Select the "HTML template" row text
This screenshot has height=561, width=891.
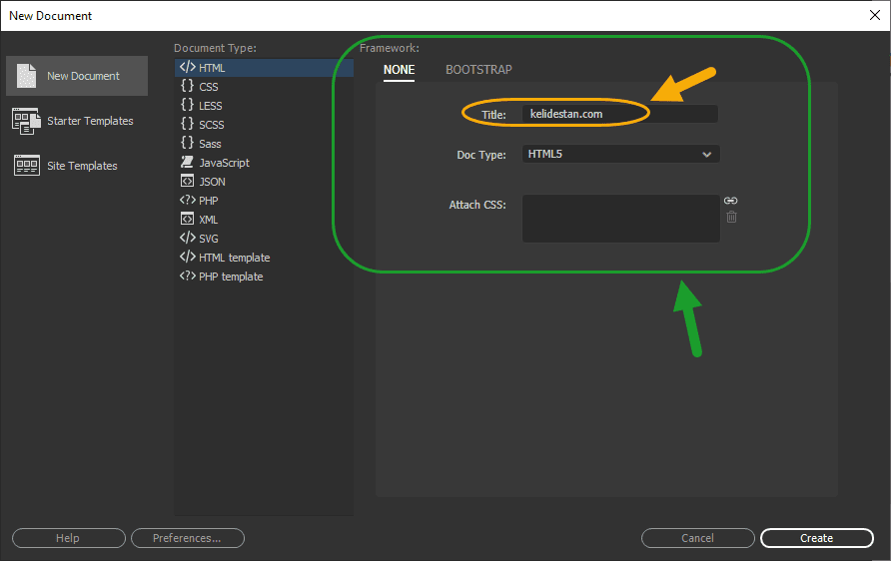234,258
